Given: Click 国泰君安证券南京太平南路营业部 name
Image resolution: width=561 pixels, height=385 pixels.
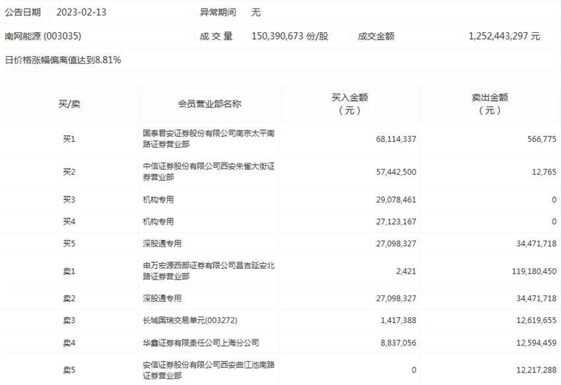Looking at the screenshot, I should click(209, 138).
